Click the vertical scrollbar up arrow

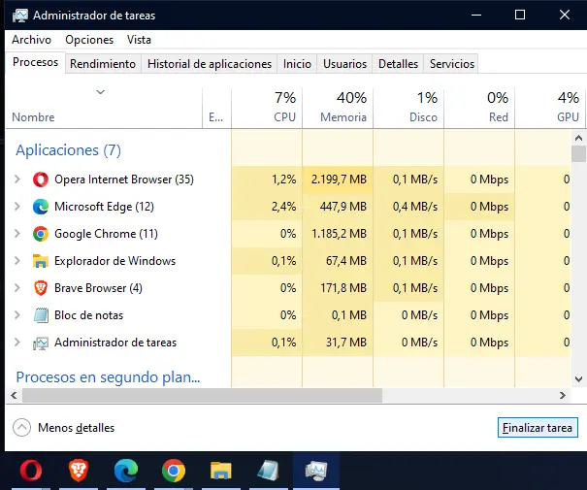(x=579, y=138)
